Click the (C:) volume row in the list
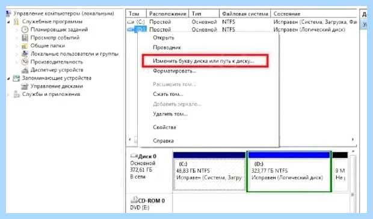Screen dimensions: 373x219 click(x=241, y=22)
